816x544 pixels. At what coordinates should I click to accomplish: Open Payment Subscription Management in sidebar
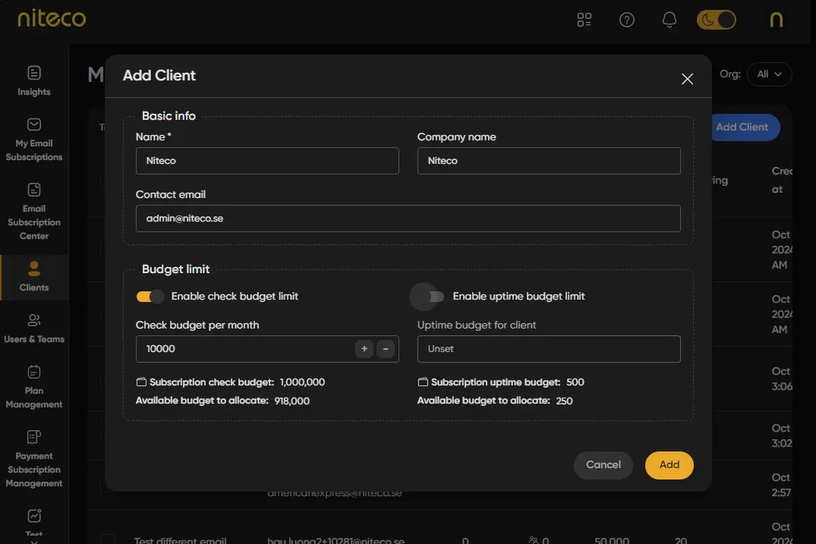(34, 459)
